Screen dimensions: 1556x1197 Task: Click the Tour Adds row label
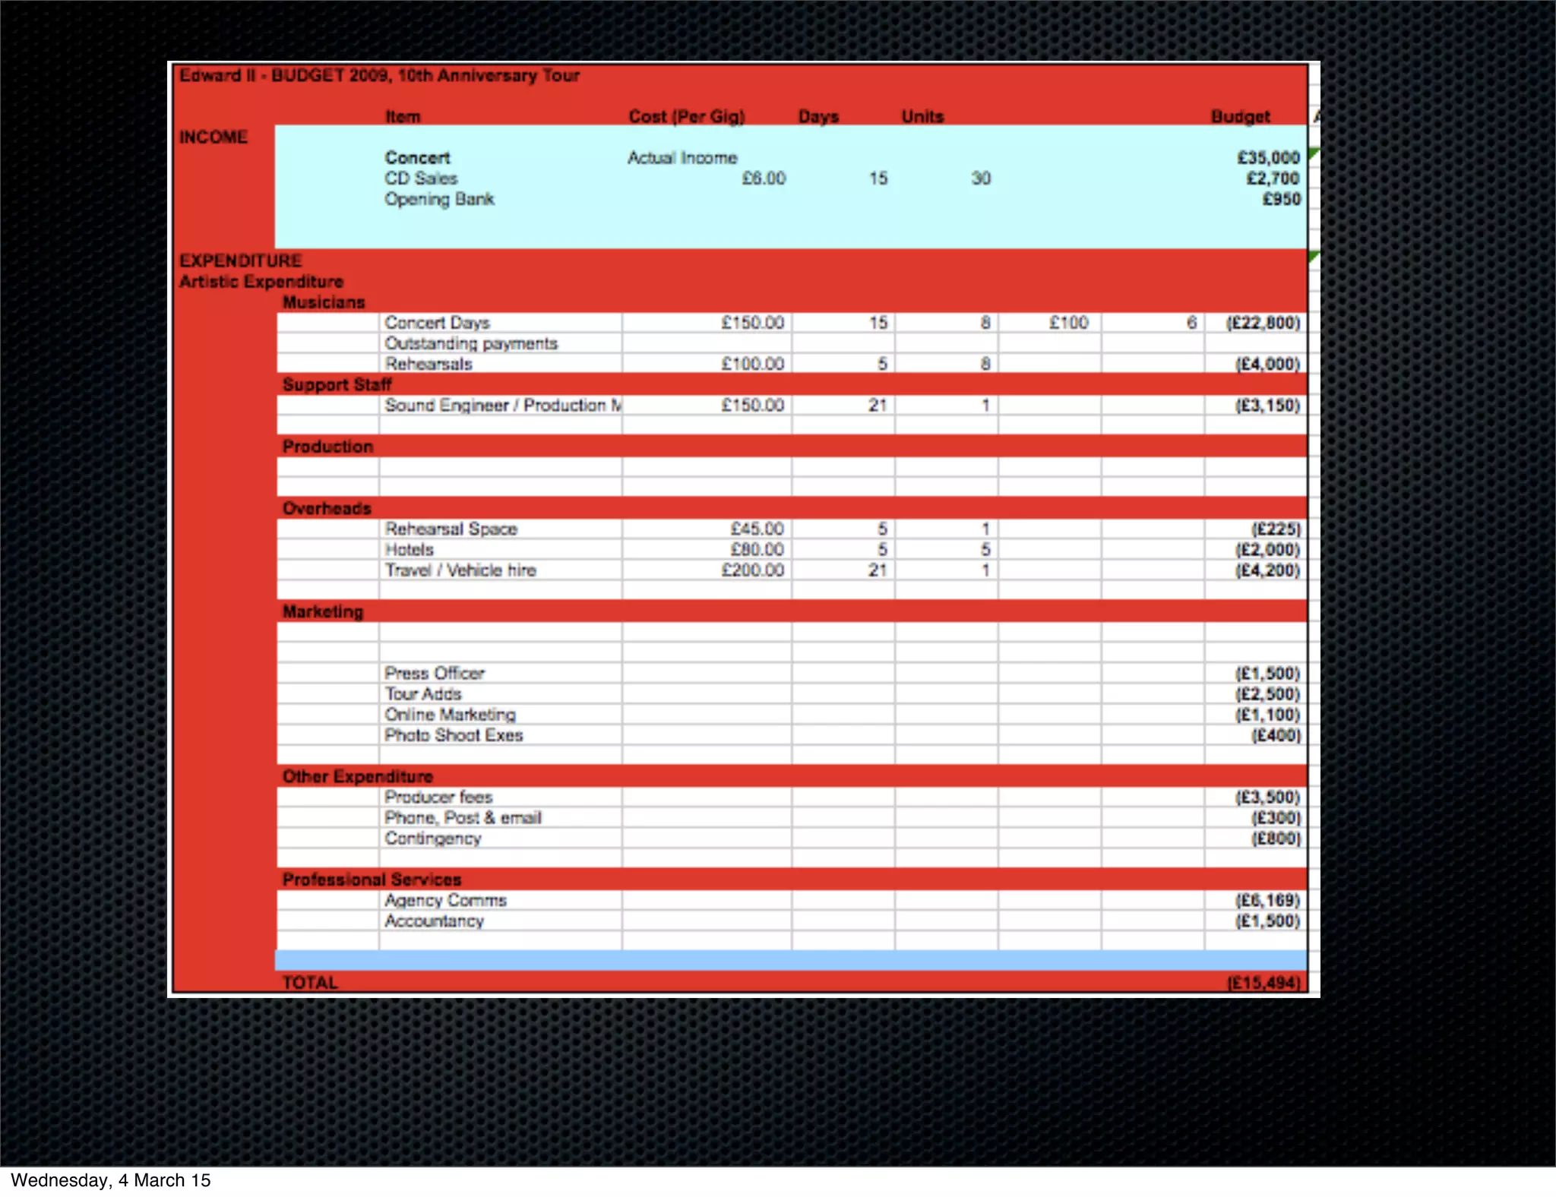(423, 694)
